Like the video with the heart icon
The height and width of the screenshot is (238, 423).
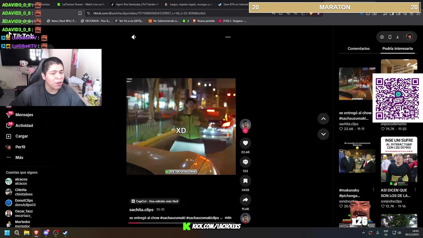coord(245,143)
